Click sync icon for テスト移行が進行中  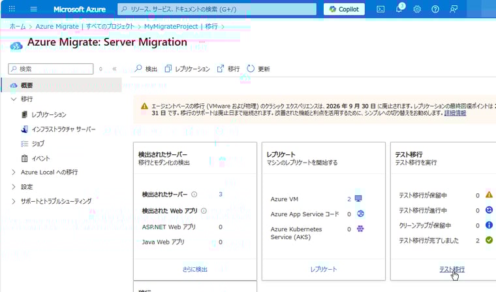[489, 210]
